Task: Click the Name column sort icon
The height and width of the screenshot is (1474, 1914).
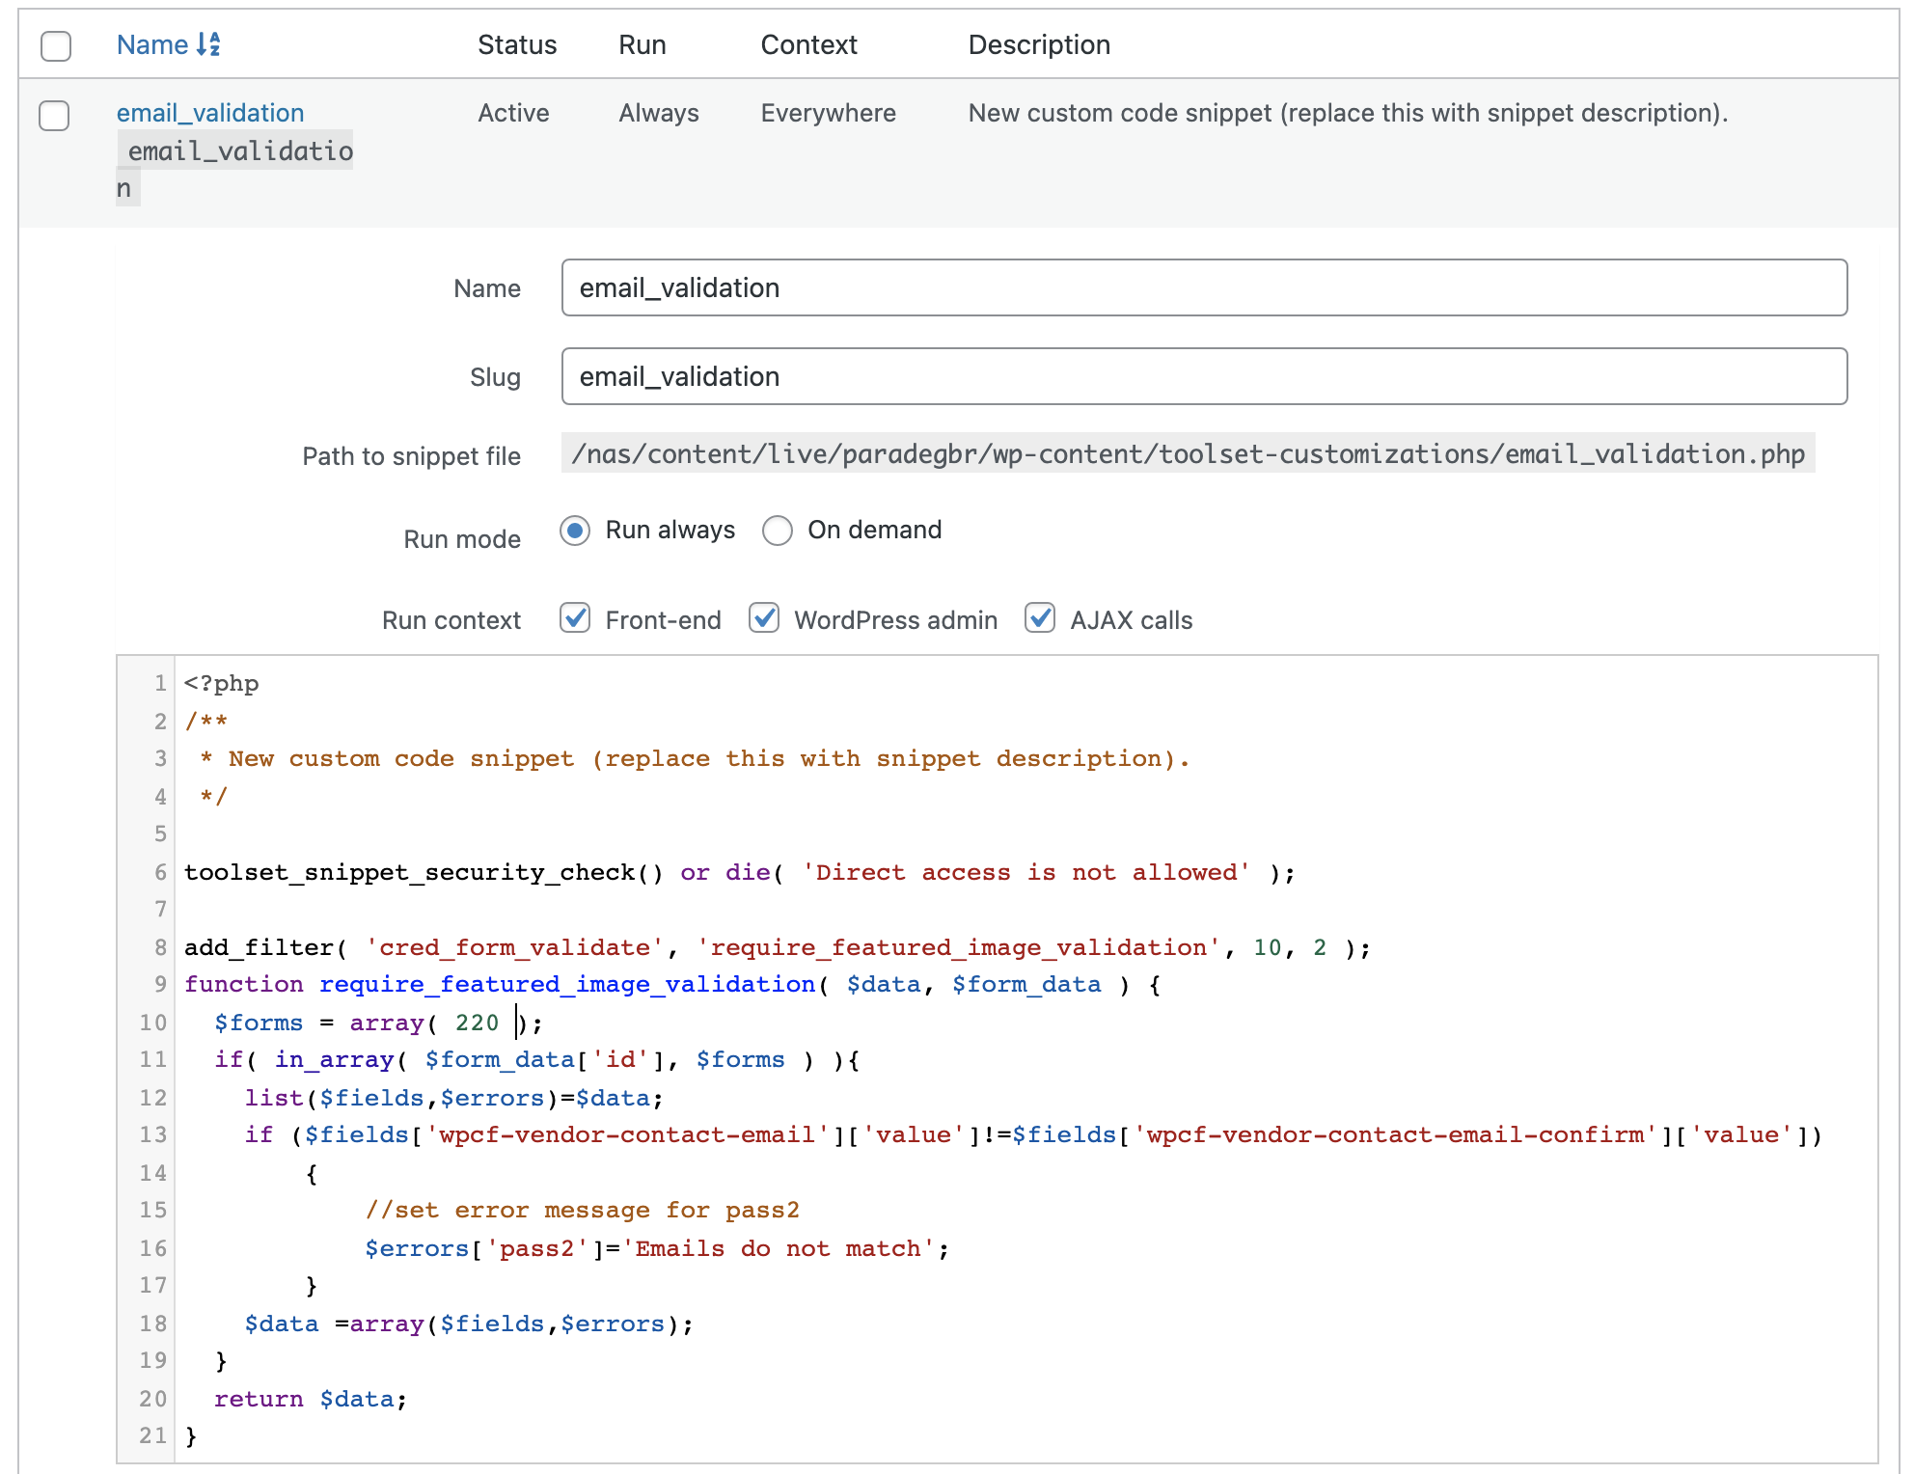Action: coord(208,44)
